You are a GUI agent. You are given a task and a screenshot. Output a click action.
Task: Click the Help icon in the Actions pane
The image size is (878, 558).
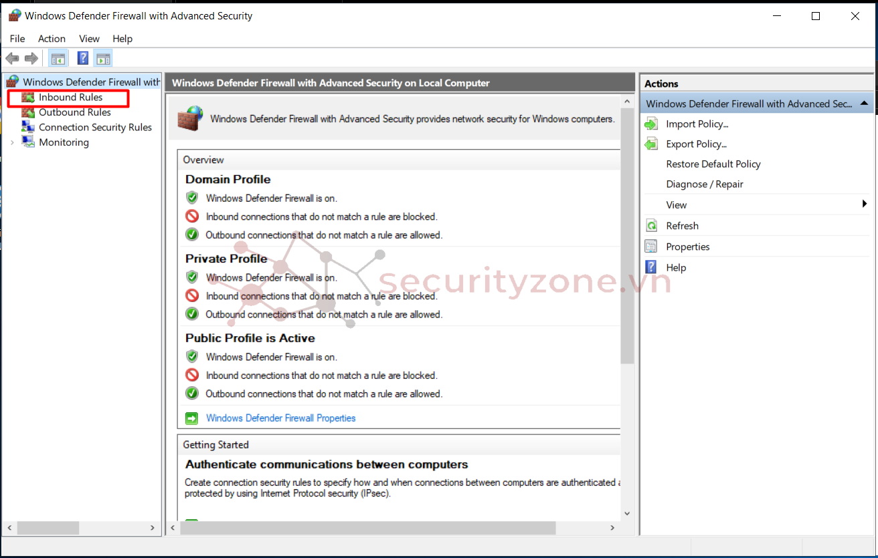tap(651, 267)
